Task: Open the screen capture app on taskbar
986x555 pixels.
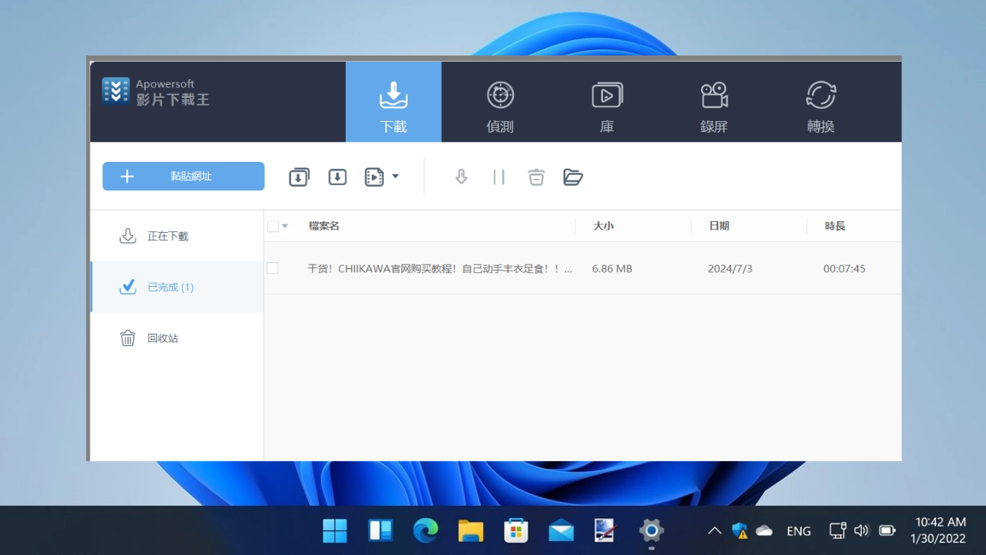Action: [x=606, y=530]
